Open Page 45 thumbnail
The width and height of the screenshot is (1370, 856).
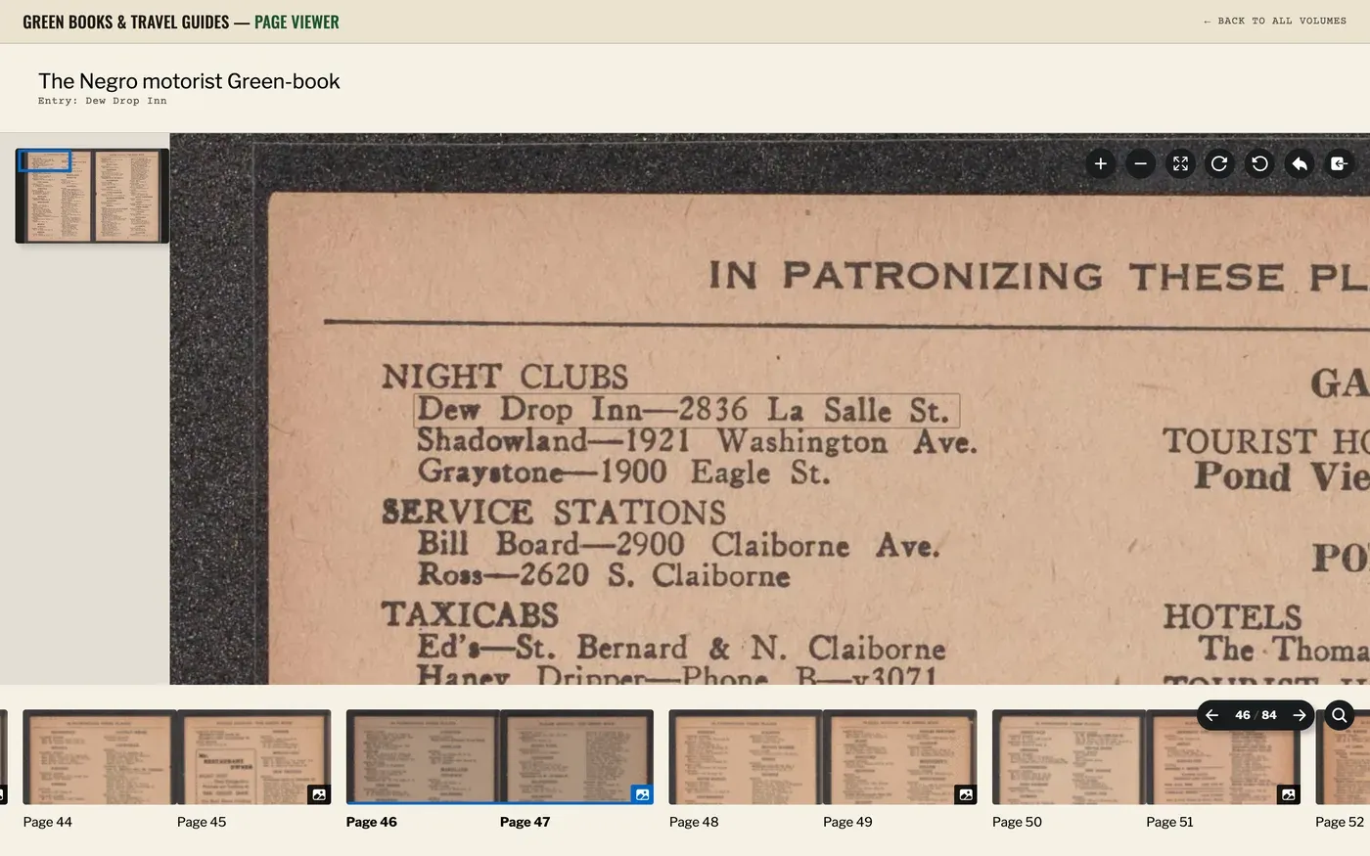pos(253,757)
